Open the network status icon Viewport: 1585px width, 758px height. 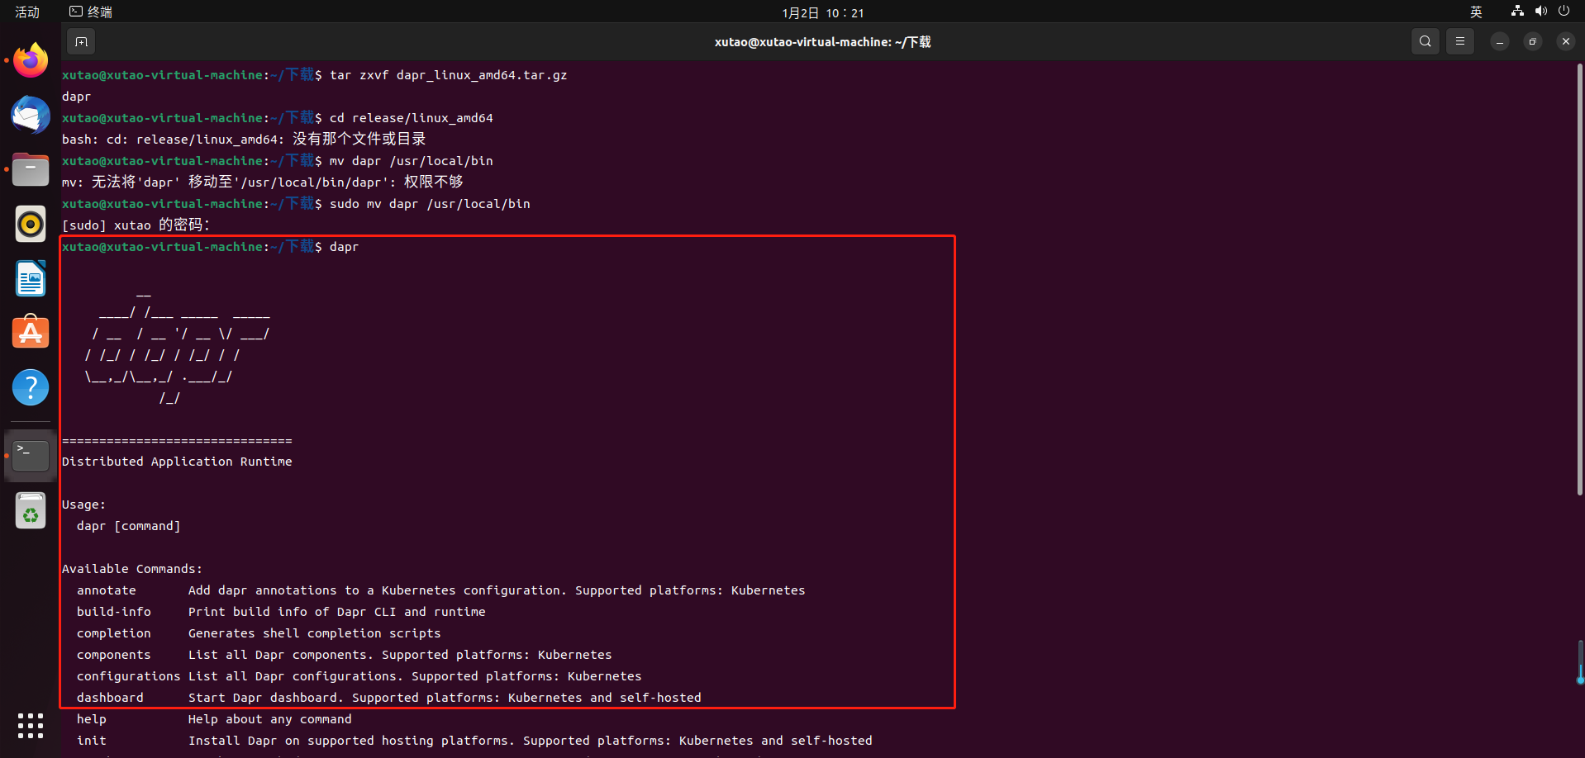[x=1517, y=12]
